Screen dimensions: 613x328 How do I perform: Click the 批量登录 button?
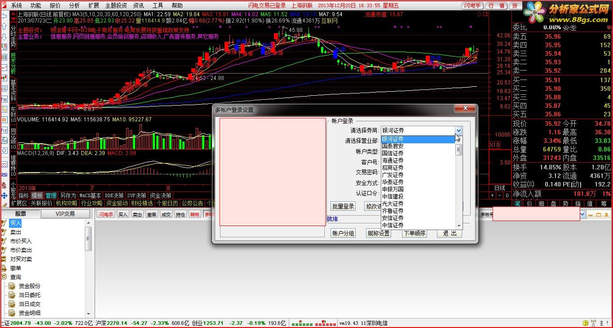pos(343,206)
